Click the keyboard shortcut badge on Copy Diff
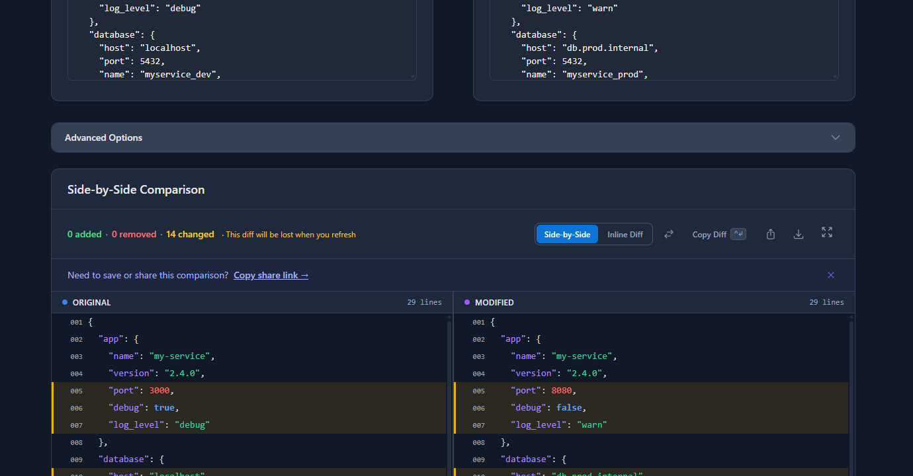 click(x=739, y=233)
